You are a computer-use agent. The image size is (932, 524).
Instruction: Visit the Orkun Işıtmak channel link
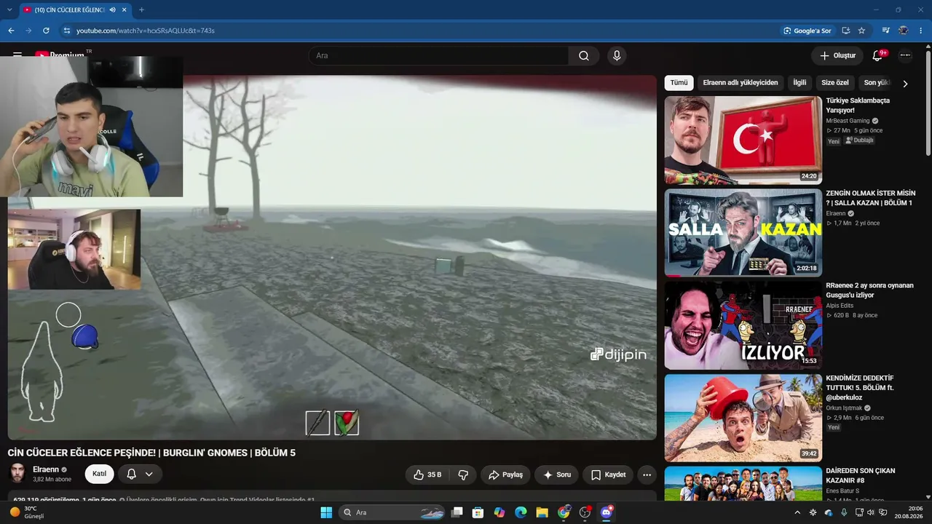click(x=844, y=408)
